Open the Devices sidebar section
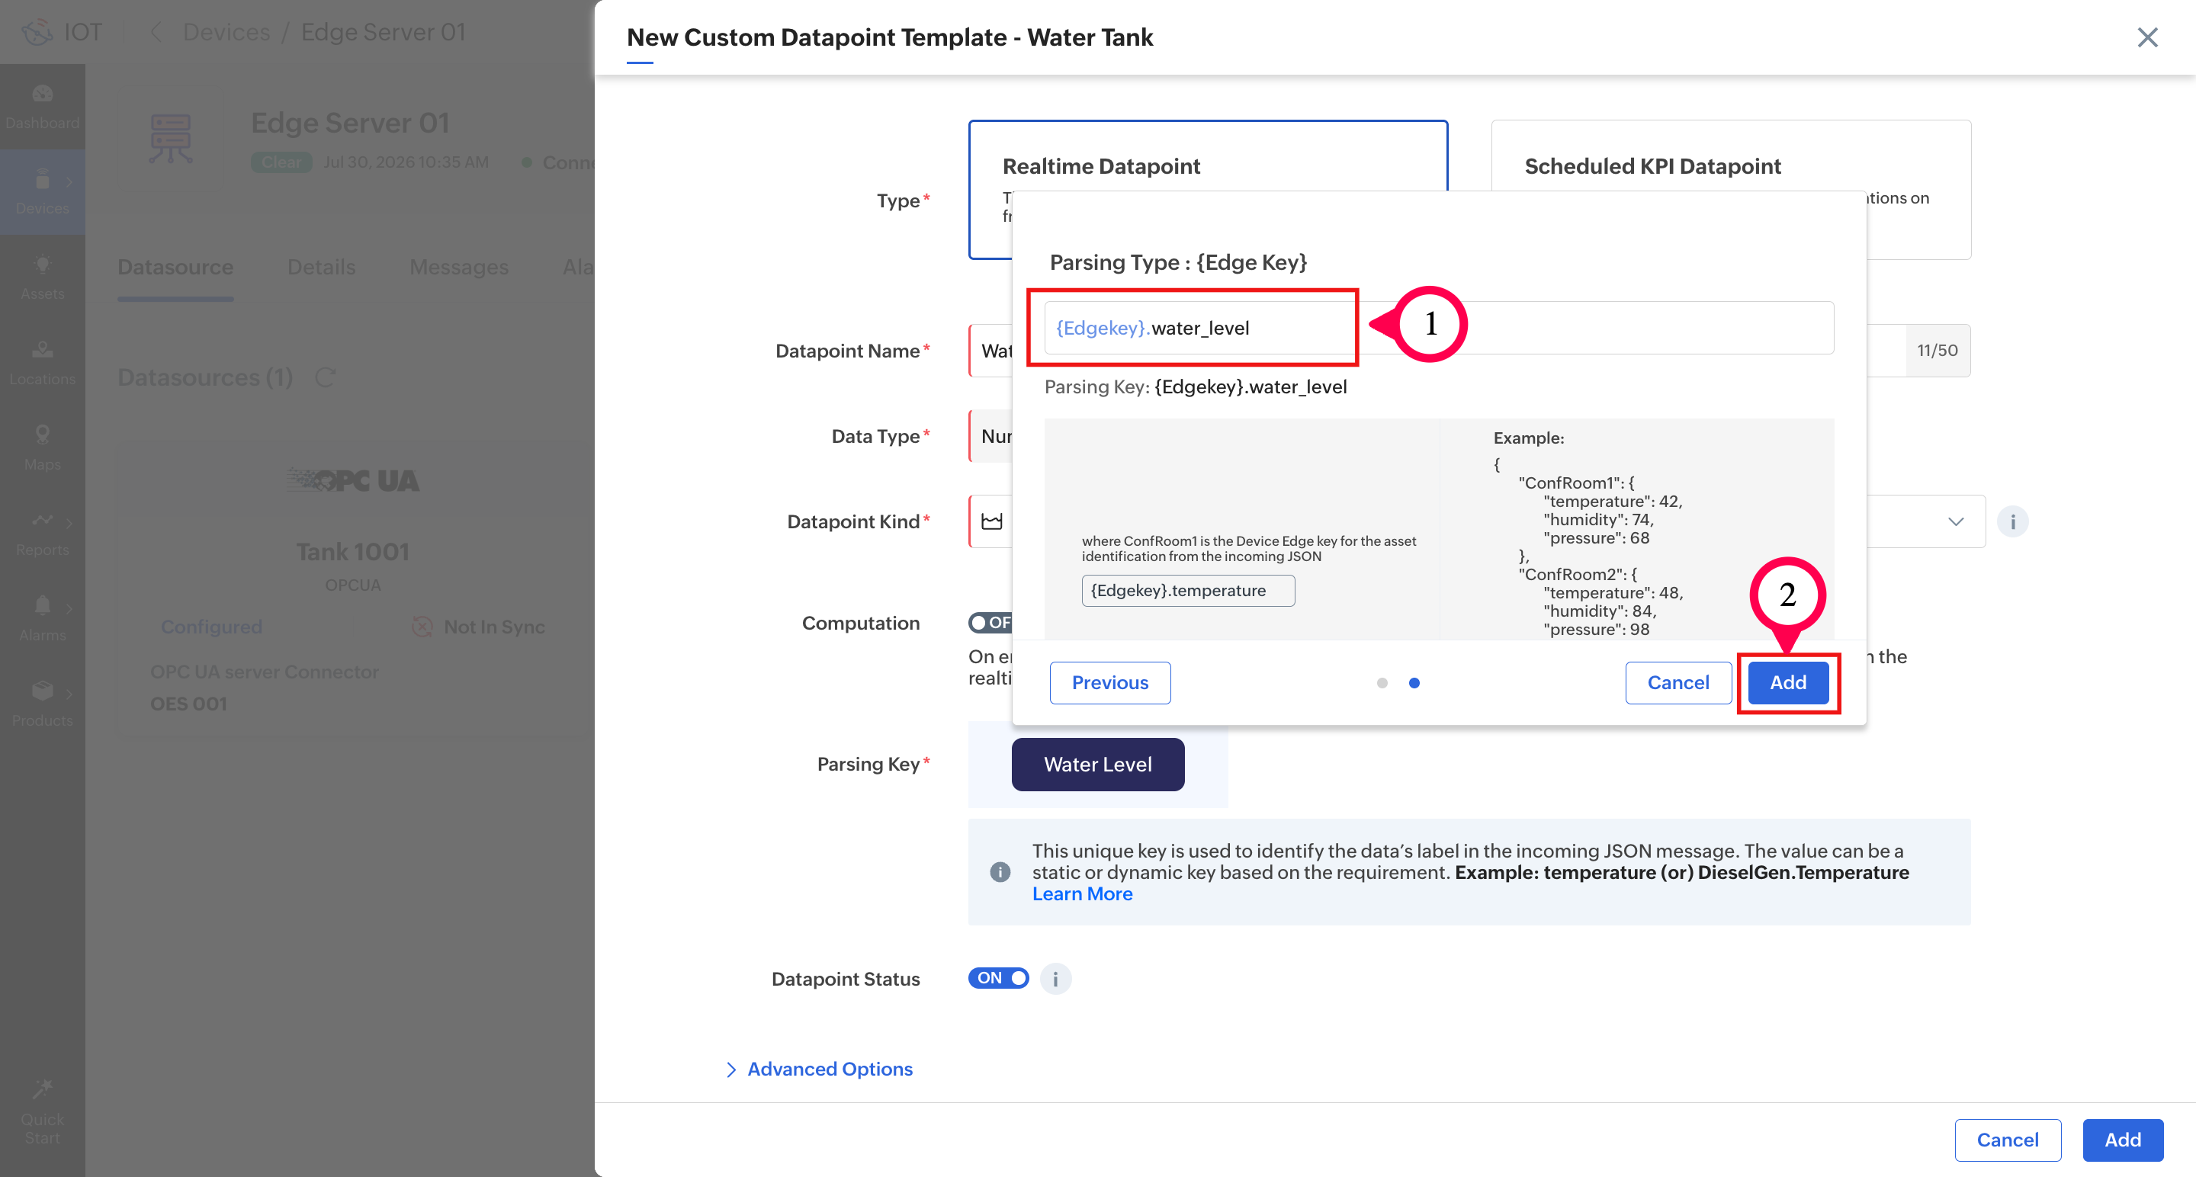The width and height of the screenshot is (2196, 1177). pos(43,192)
